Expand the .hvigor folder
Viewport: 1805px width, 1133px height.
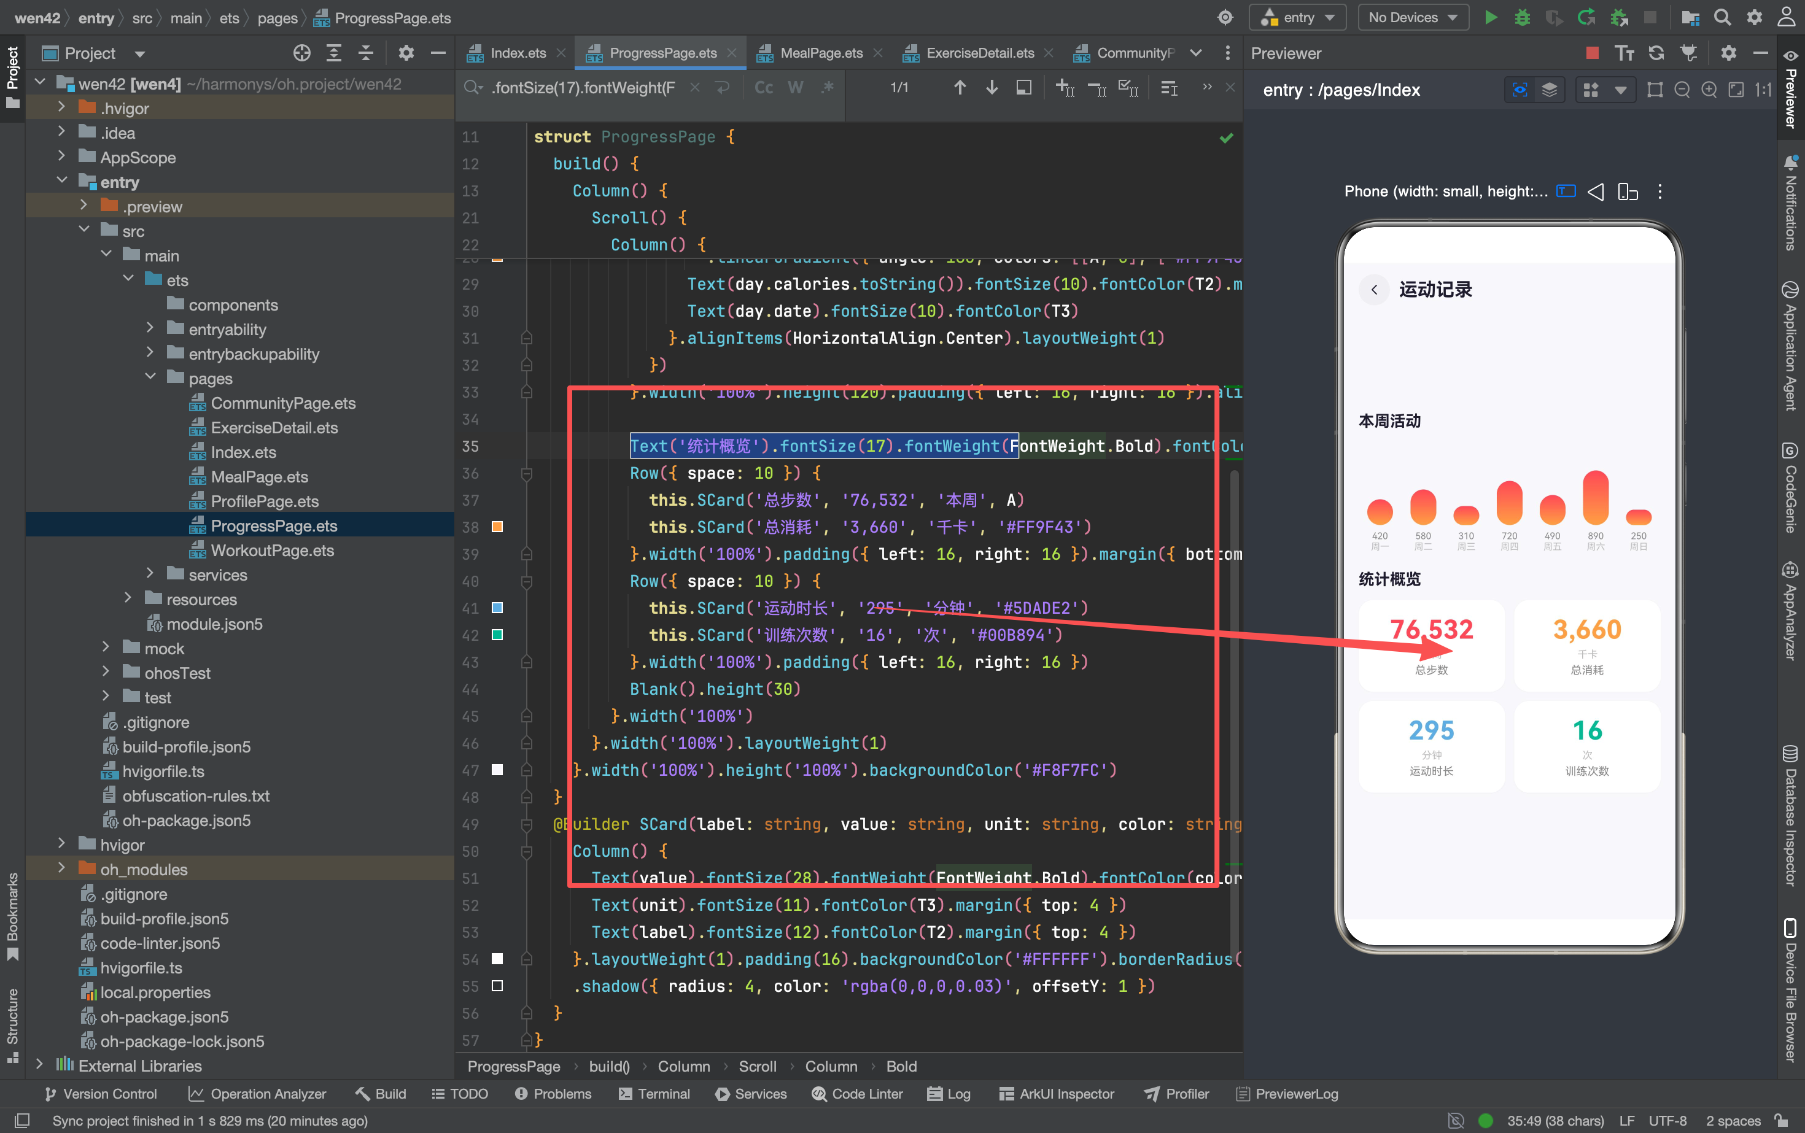click(x=61, y=108)
